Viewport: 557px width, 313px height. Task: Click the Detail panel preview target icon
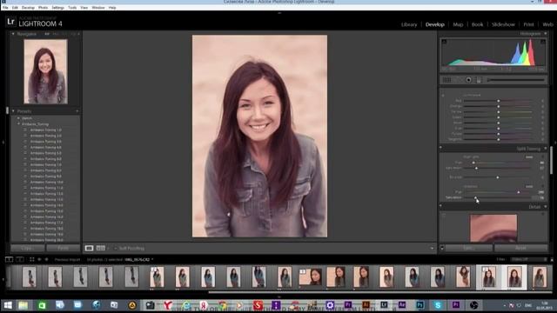coord(443,215)
